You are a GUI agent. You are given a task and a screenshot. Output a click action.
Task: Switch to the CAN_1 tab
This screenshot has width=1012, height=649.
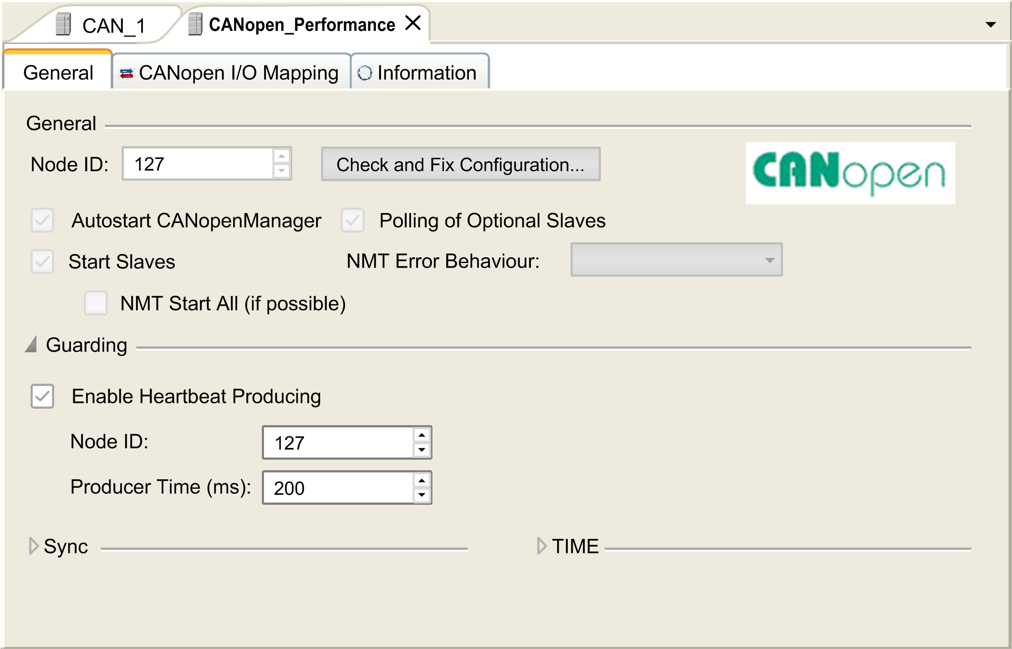click(113, 25)
